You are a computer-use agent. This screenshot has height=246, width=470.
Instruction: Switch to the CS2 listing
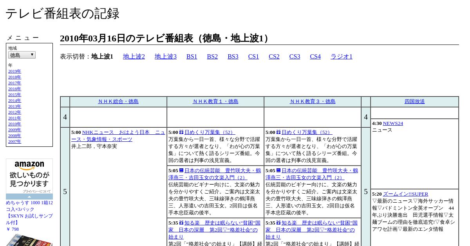point(274,57)
